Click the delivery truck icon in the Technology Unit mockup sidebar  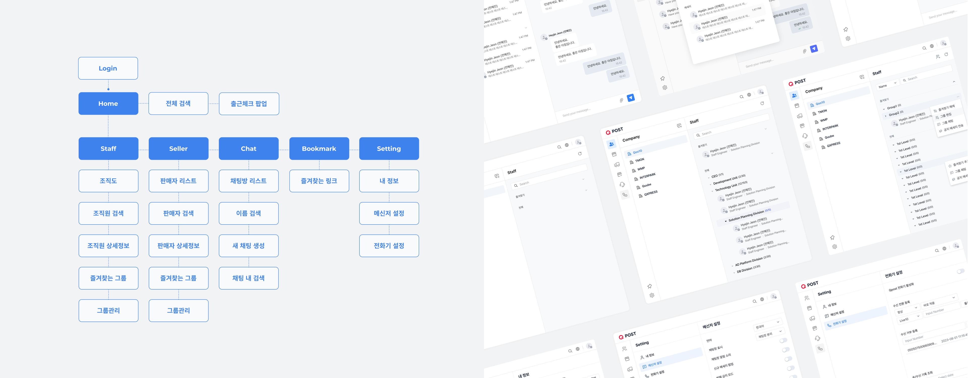(617, 165)
